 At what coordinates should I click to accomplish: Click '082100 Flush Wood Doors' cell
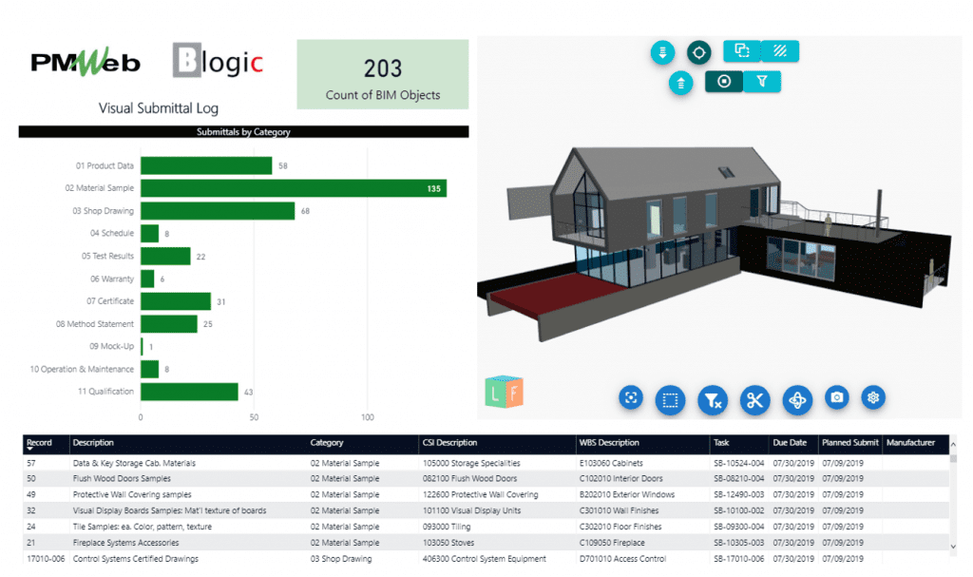(x=469, y=479)
